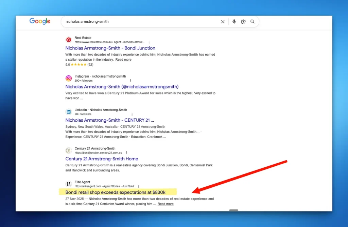Click the LinkedIn result favicon
348x227 pixels.
click(69, 112)
